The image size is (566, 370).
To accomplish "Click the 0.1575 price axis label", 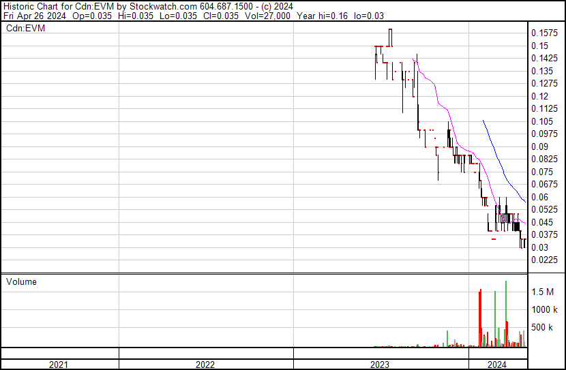I will 543,33.
